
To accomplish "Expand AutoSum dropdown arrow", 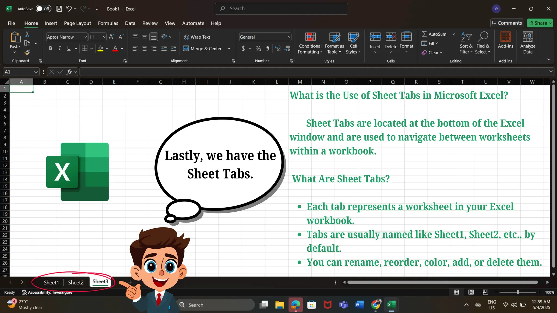I will click(454, 34).
